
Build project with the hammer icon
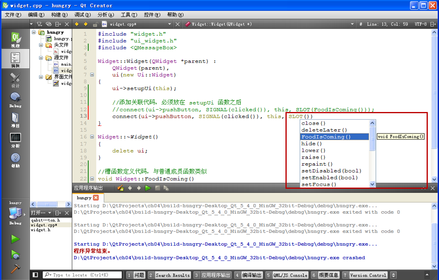tap(16, 268)
